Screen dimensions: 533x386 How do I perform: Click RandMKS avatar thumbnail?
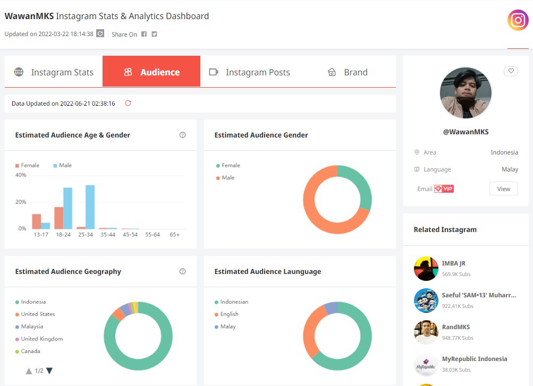coord(426,332)
